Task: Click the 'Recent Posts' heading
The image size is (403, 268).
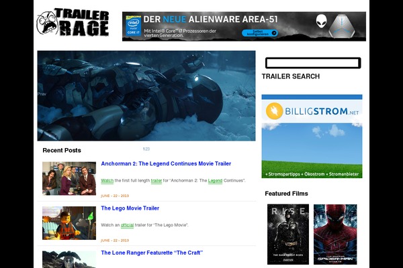Action: [62, 150]
